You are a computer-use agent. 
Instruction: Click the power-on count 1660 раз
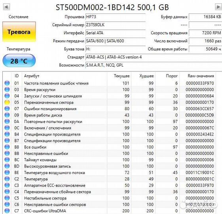click(x=205, y=41)
